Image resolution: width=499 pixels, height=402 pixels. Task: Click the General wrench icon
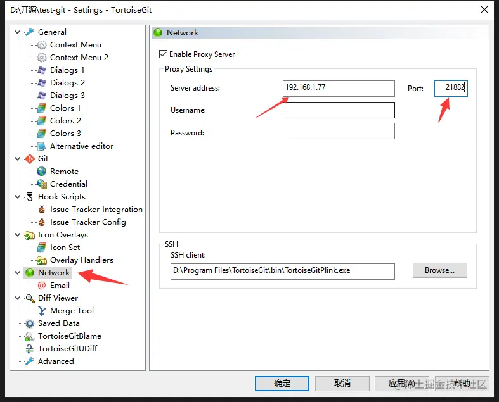[x=30, y=32]
